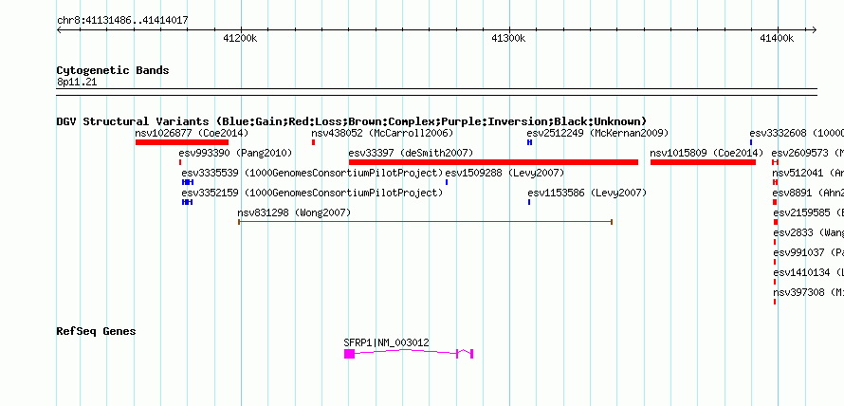844x406 pixels.
Task: Open the esv2512249 (McKernan2009) variant label
Action: coord(597,133)
